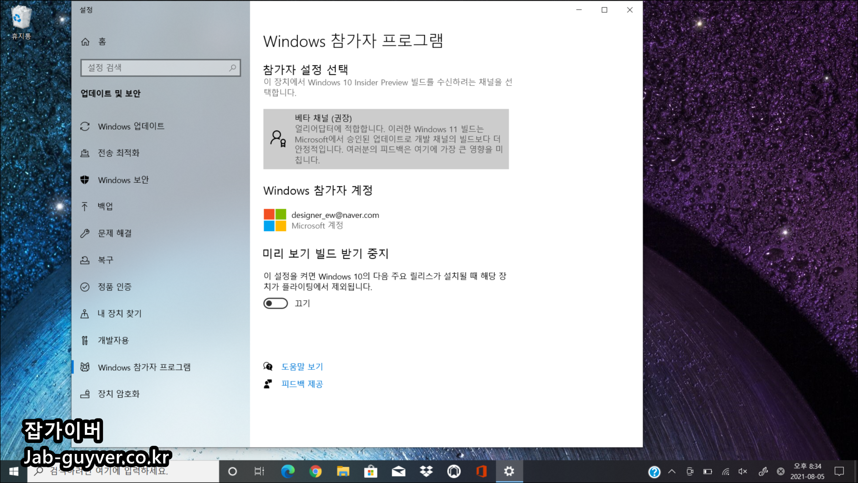
Task: Click the muted volume tray icon
Action: (x=743, y=472)
